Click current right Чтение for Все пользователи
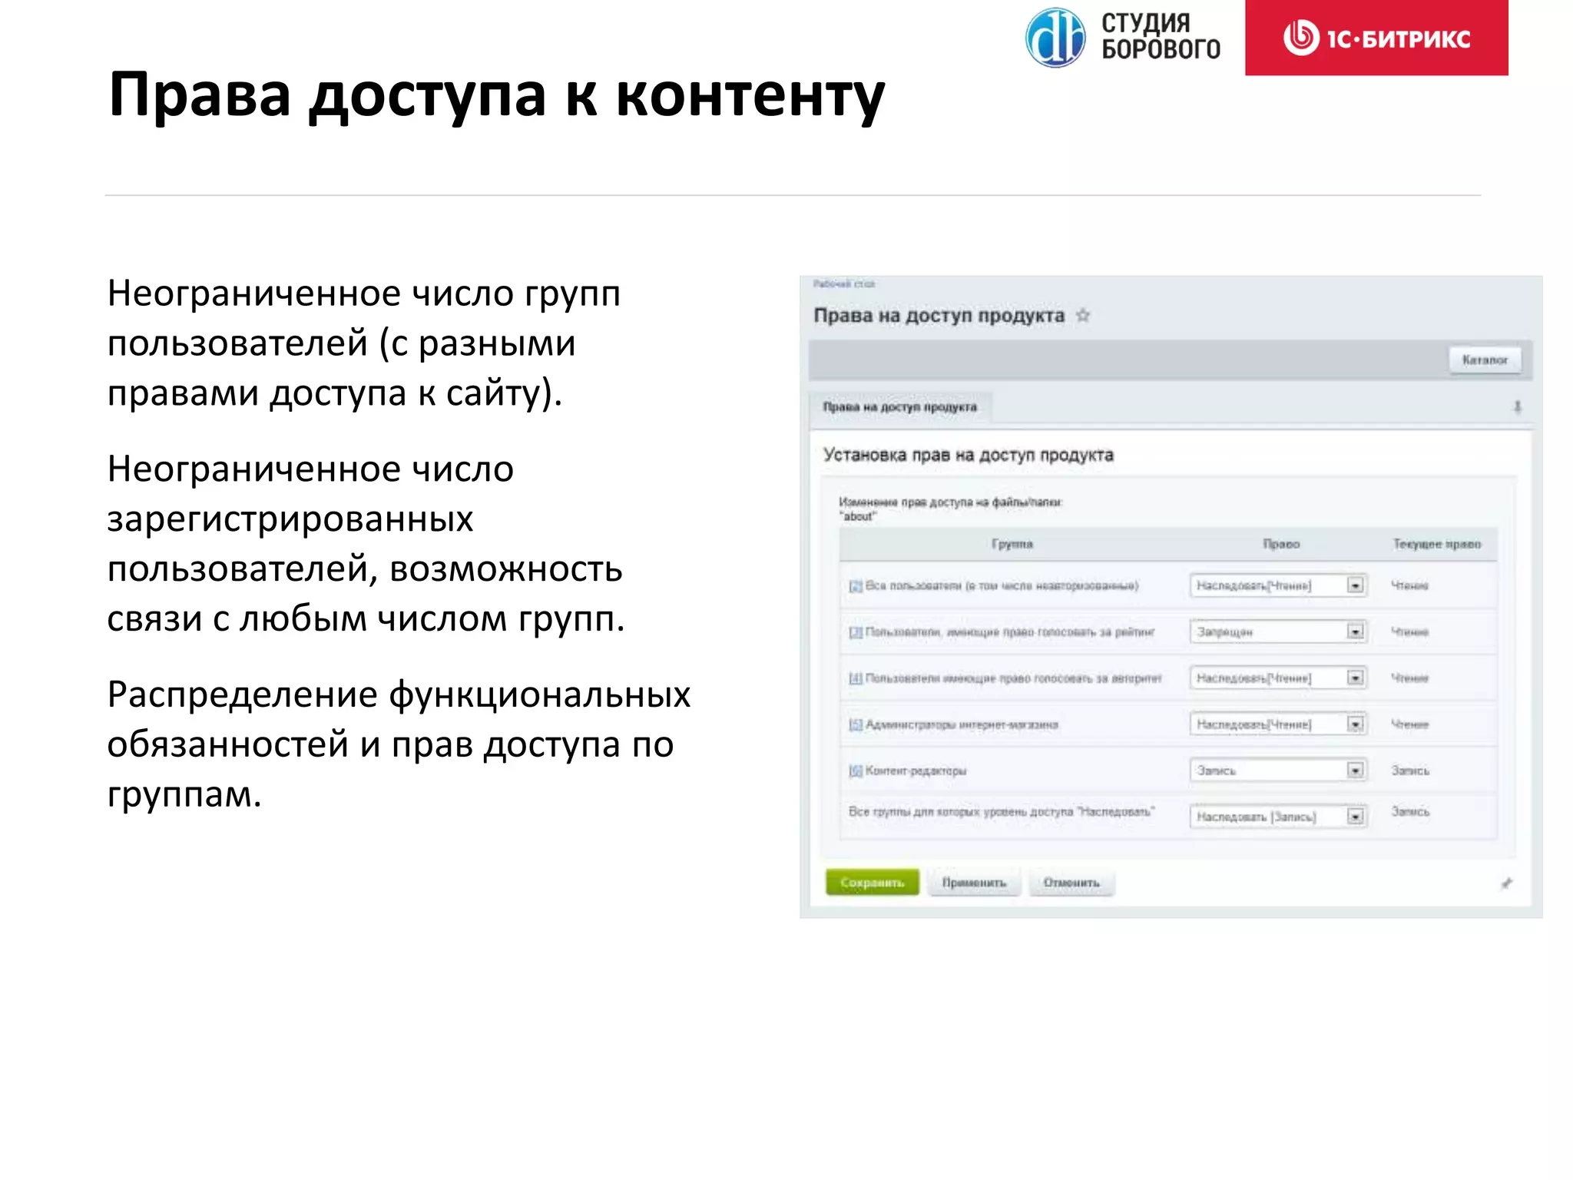Image resolution: width=1573 pixels, height=1180 pixels. pyautogui.click(x=1409, y=586)
